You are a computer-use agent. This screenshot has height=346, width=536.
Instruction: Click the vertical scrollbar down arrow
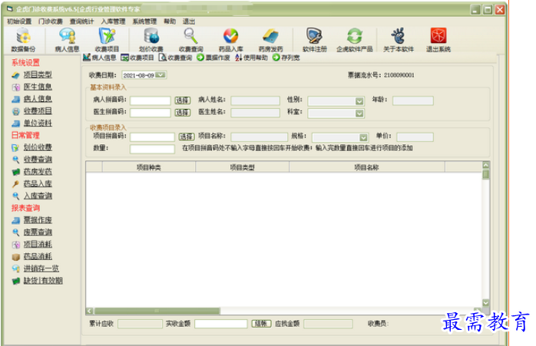(x=486, y=303)
